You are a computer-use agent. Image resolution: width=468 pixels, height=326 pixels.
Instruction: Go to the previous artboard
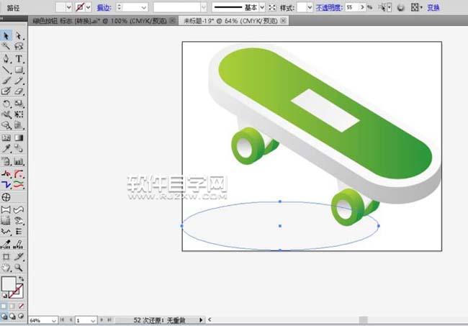point(71,320)
